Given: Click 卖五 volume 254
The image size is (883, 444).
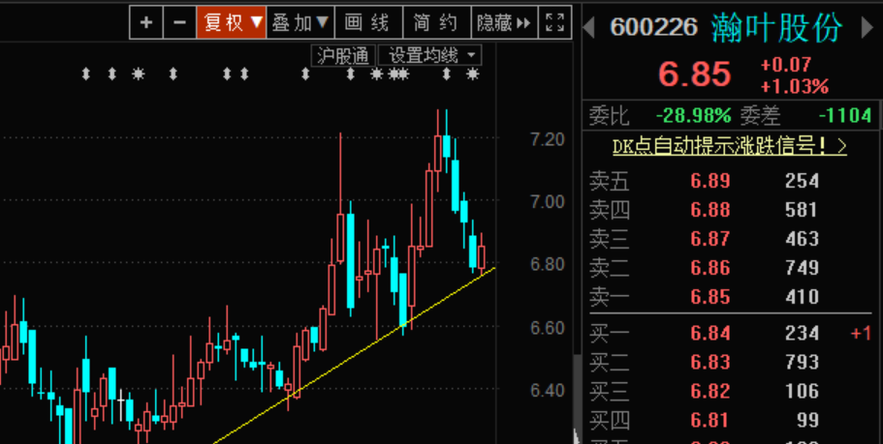Looking at the screenshot, I should pyautogui.click(x=802, y=181).
